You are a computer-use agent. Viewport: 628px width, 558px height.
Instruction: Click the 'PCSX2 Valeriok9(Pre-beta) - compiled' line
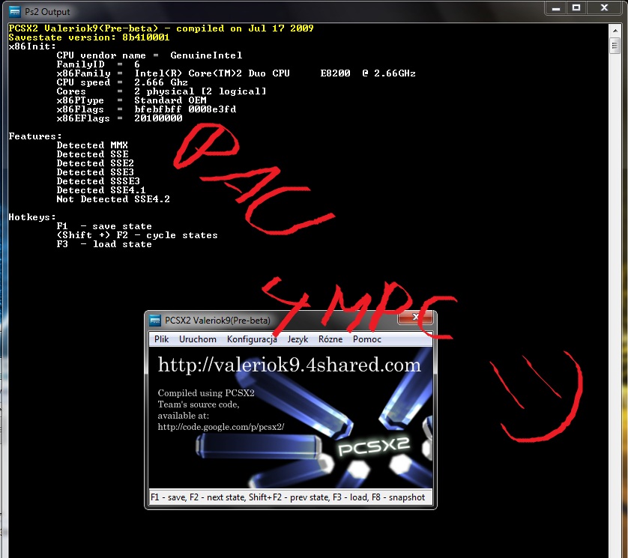click(161, 28)
